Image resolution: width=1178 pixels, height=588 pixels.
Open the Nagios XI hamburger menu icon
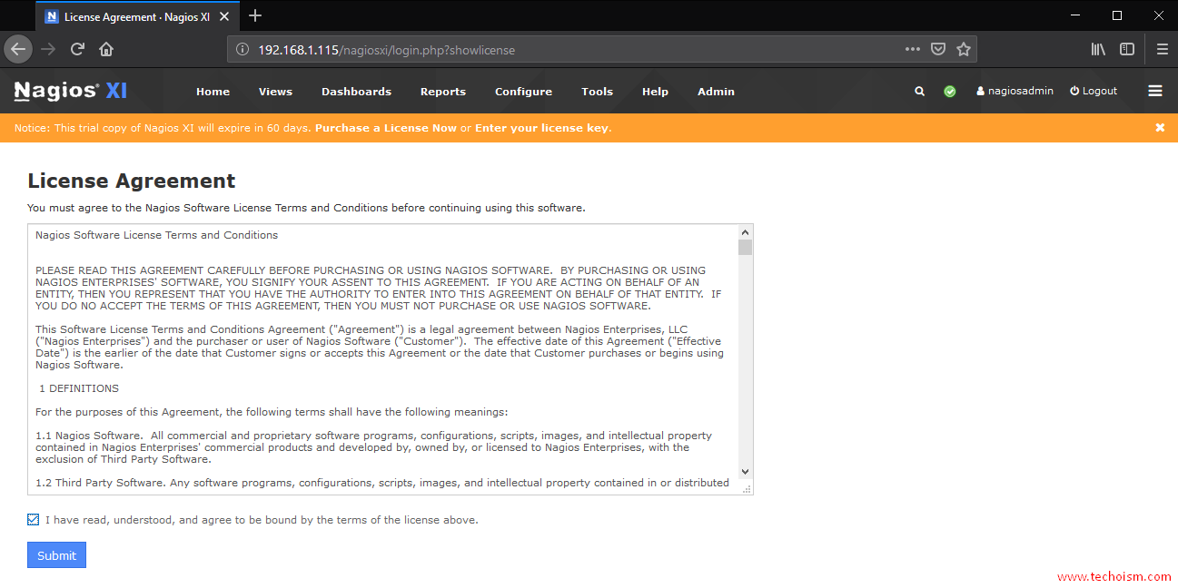tap(1155, 91)
